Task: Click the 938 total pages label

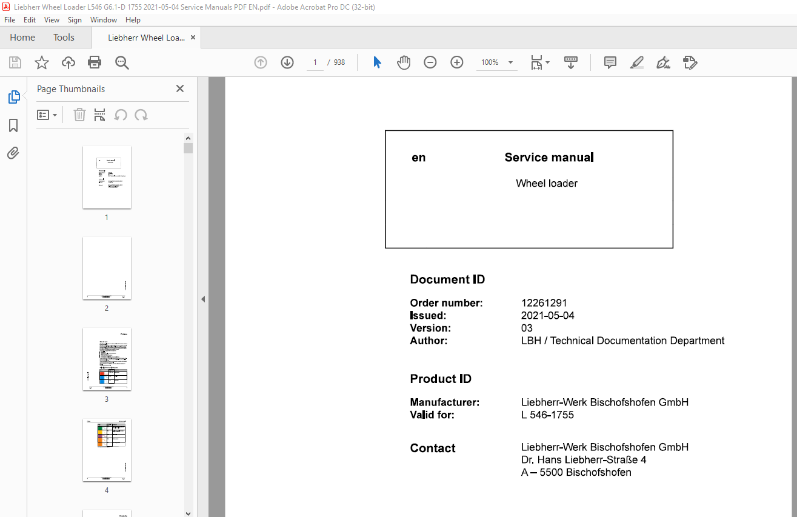Action: tap(339, 62)
